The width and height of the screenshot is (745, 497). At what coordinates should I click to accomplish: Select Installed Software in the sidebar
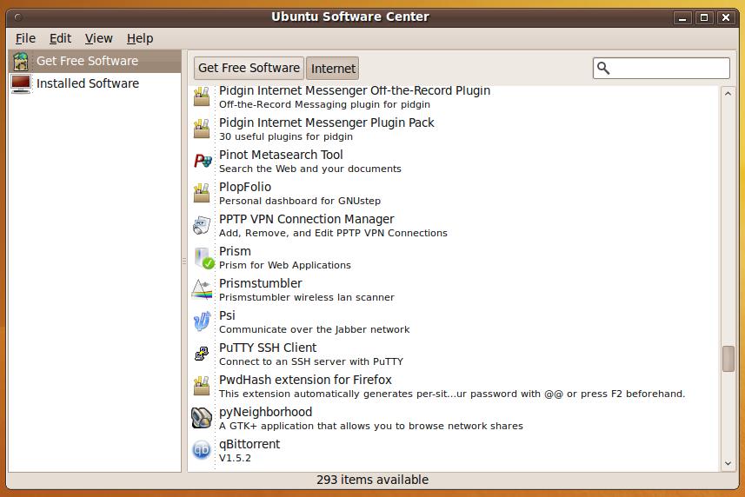tap(87, 83)
